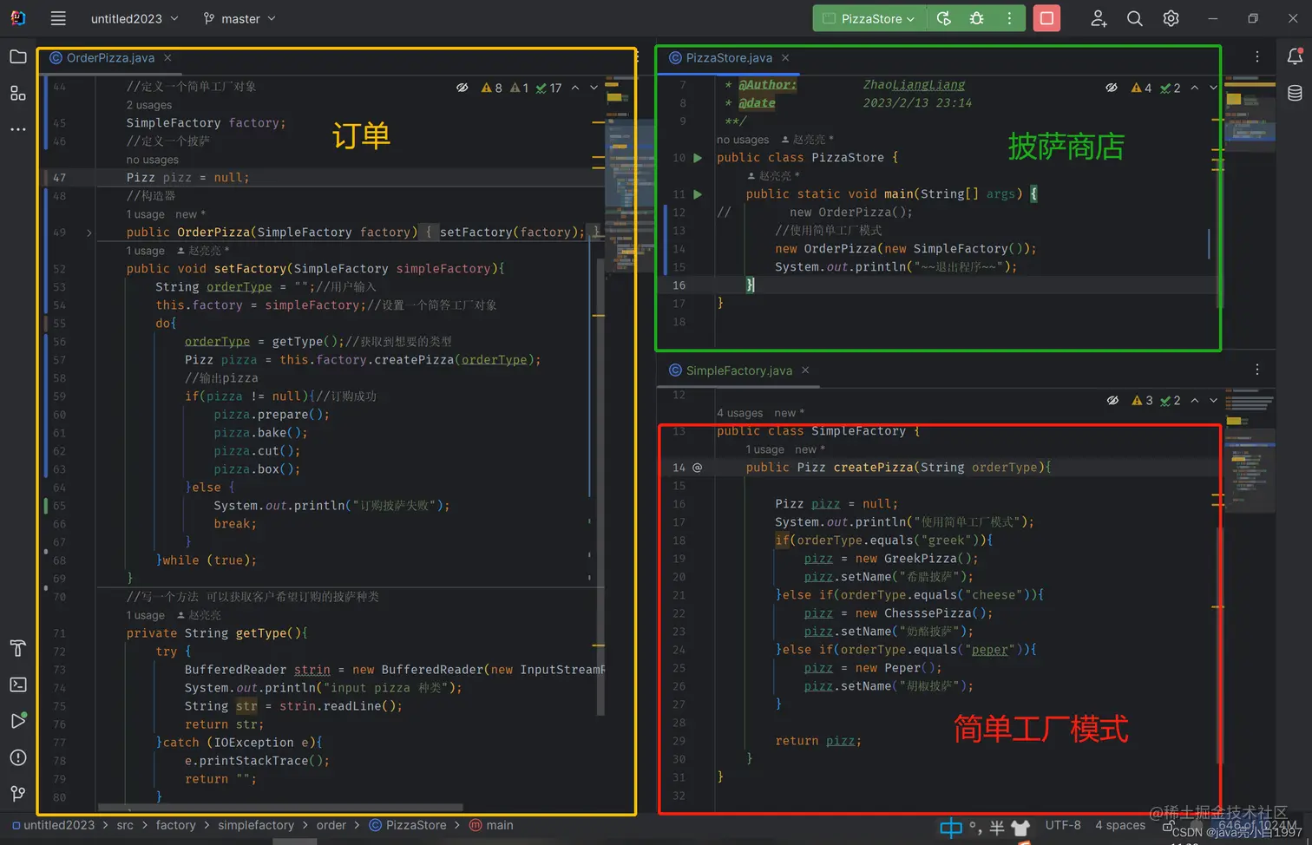Click the @ gutter icon on line 14

point(697,468)
